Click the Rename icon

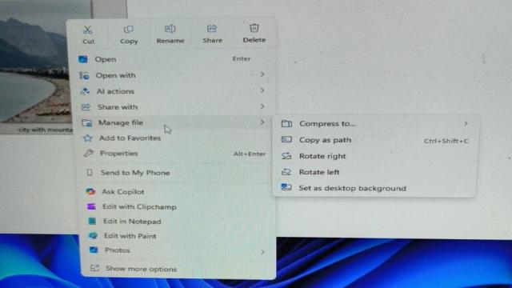click(x=170, y=29)
